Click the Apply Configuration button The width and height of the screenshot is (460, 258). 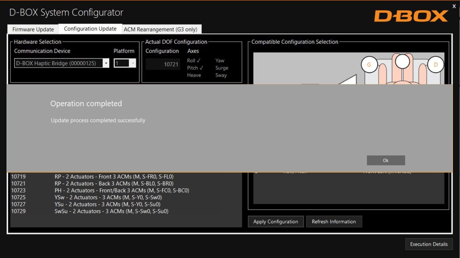pos(276,221)
